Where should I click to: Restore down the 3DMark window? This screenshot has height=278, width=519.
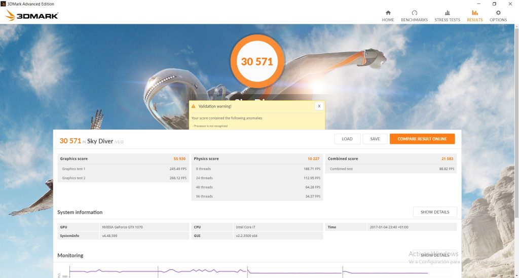(494, 4)
